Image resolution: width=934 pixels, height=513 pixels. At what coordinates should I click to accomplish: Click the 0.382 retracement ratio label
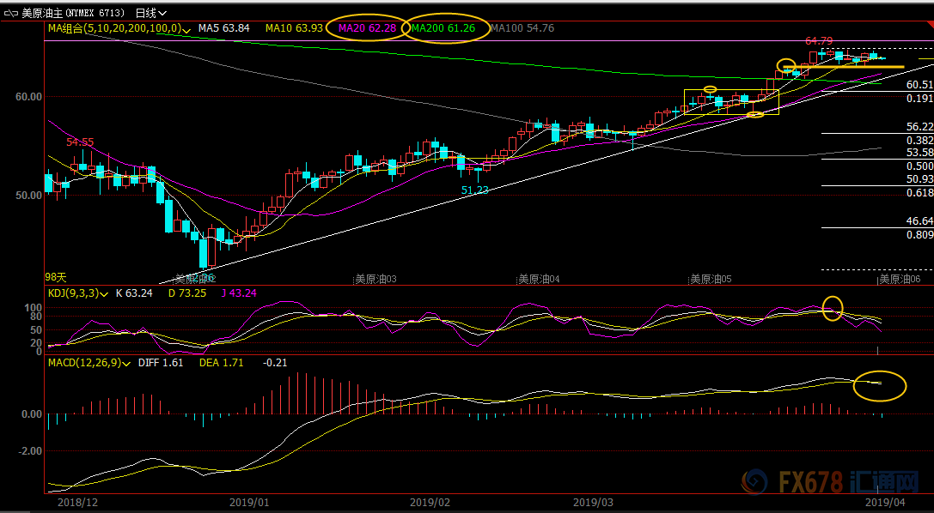pos(919,141)
